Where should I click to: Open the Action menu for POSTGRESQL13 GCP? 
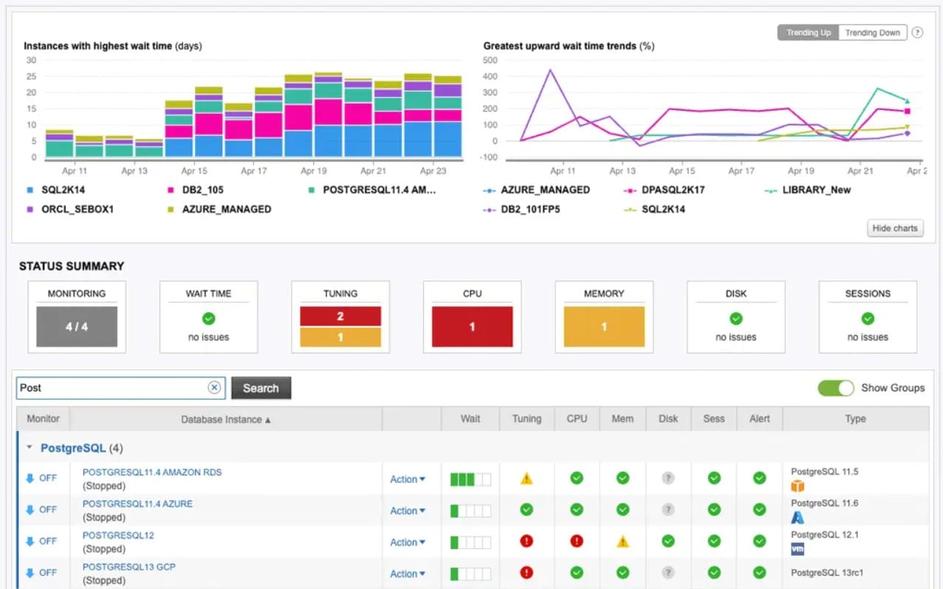coord(408,573)
